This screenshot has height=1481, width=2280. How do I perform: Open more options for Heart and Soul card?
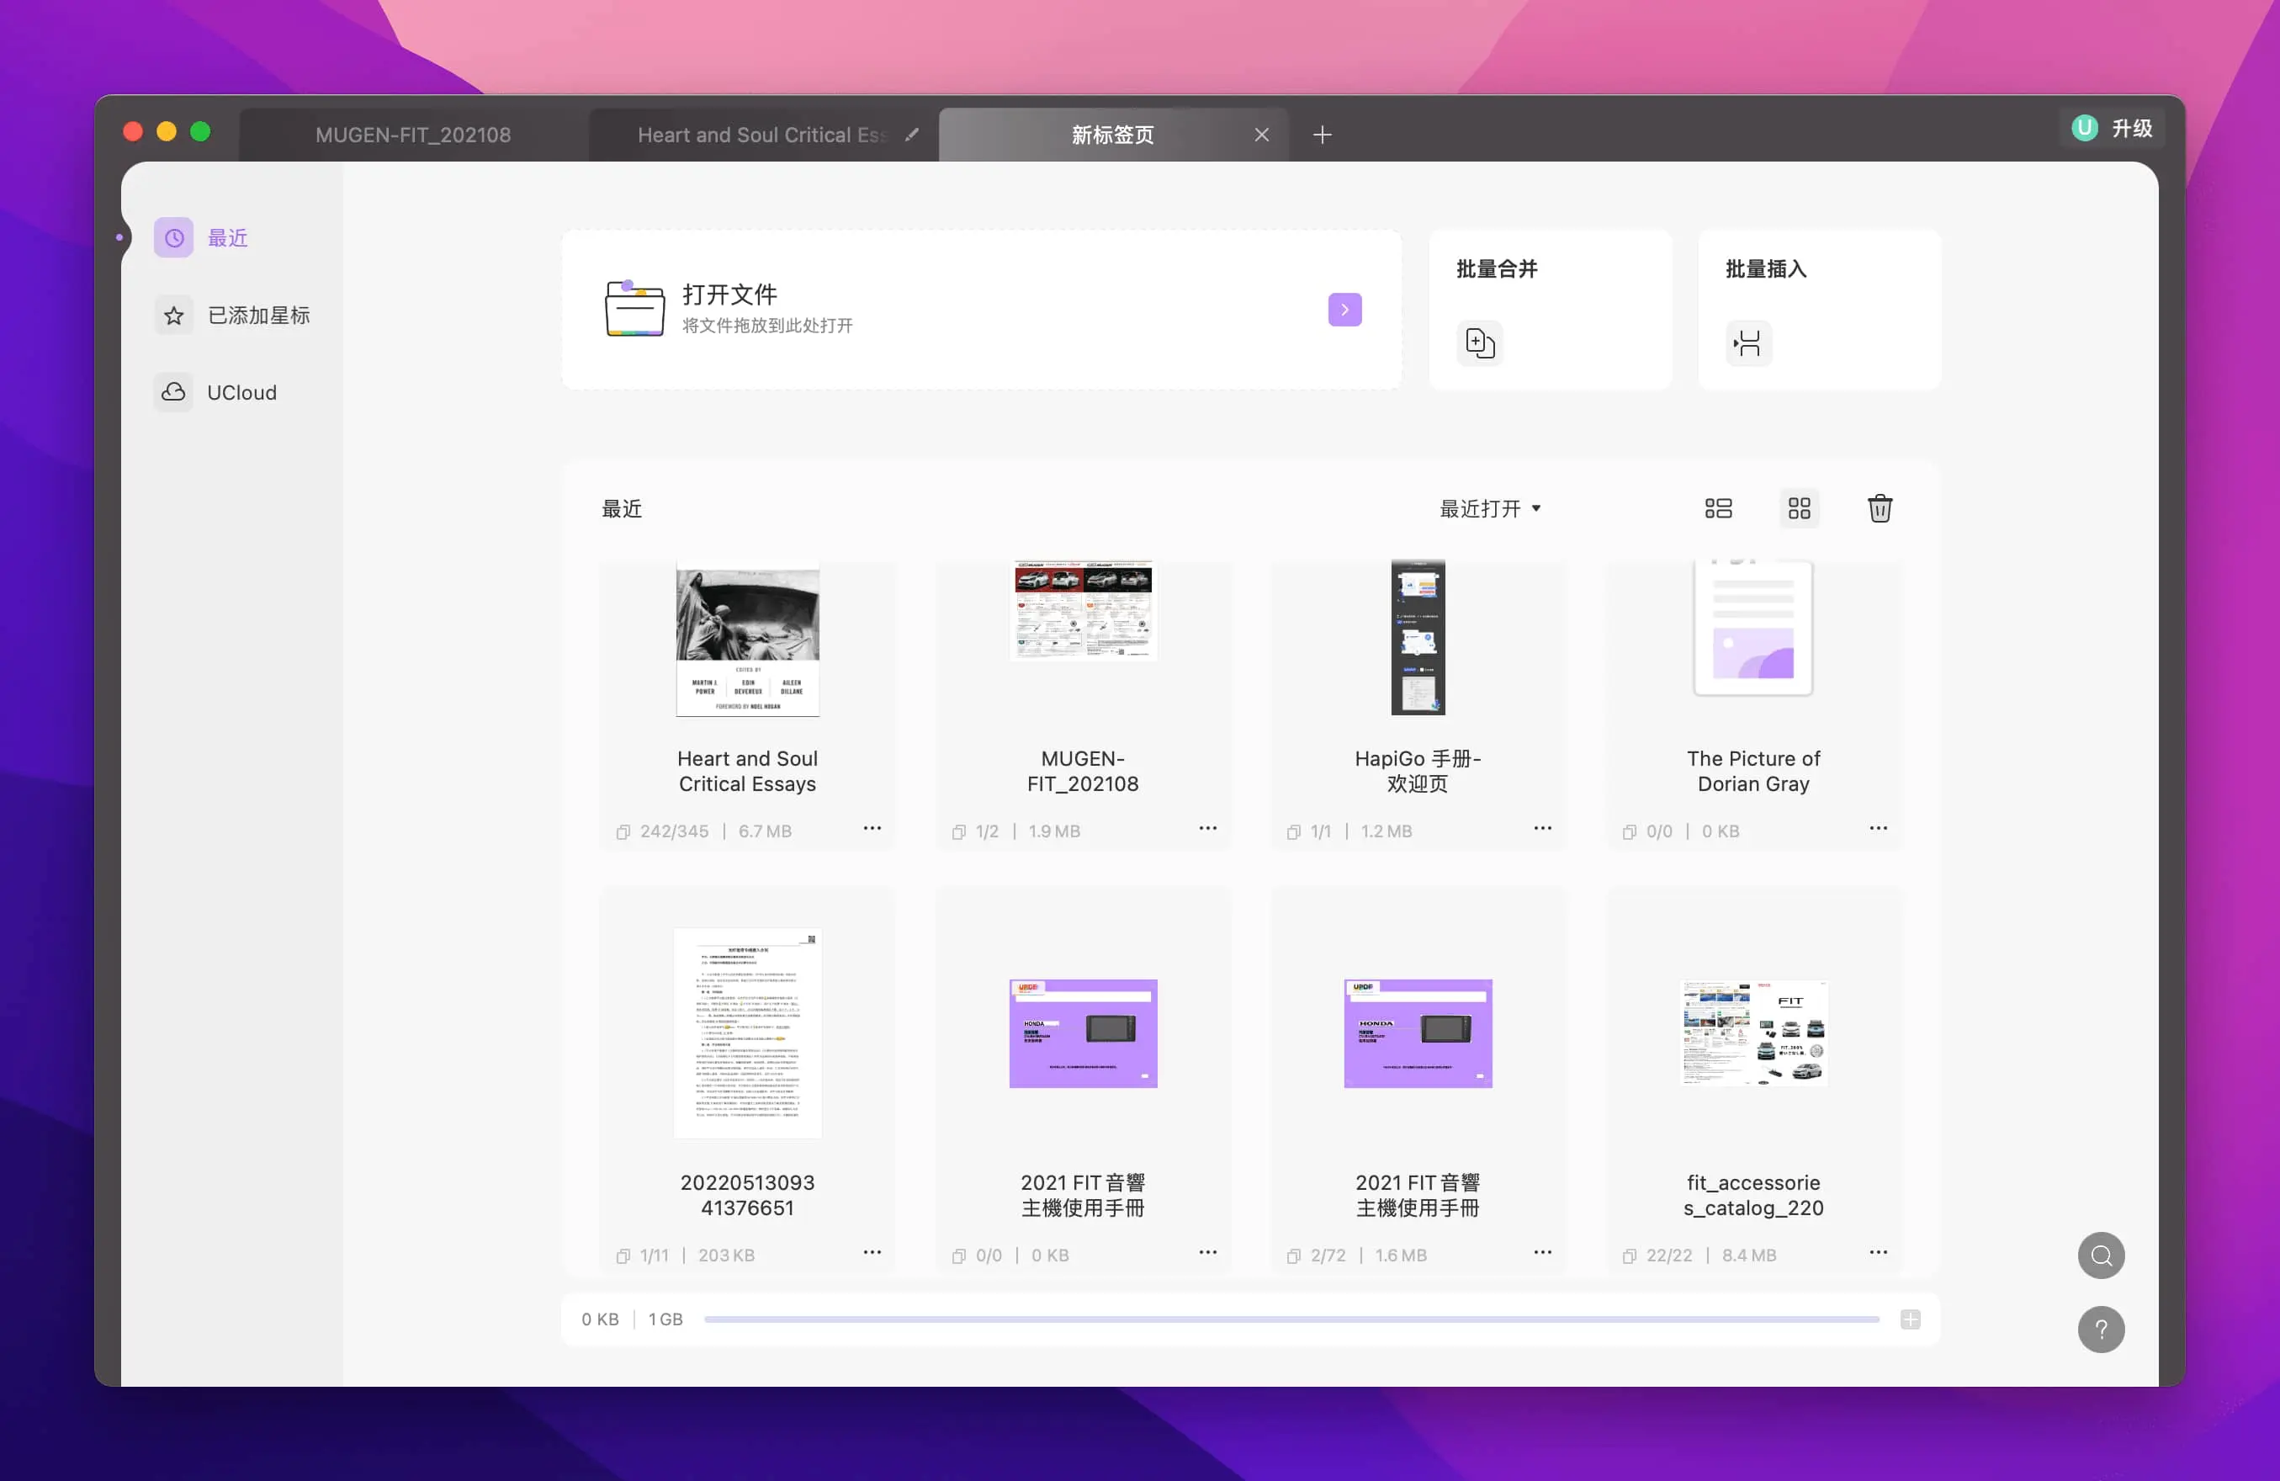(872, 828)
